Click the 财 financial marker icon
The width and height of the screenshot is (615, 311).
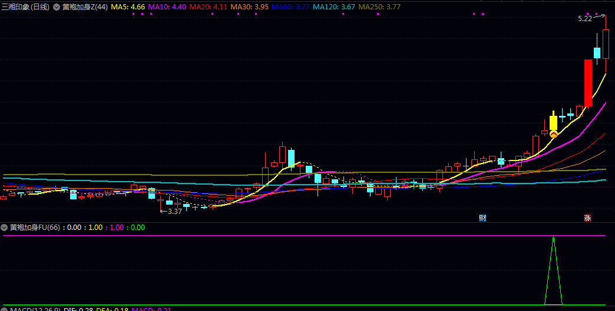pos(482,218)
